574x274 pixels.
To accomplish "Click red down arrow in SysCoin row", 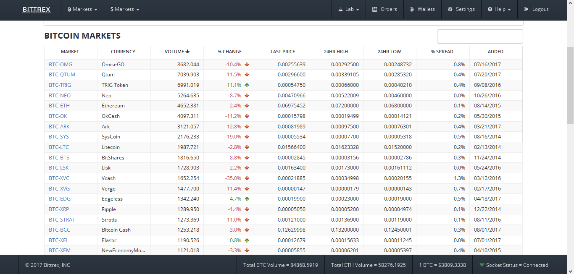I will click(247, 137).
